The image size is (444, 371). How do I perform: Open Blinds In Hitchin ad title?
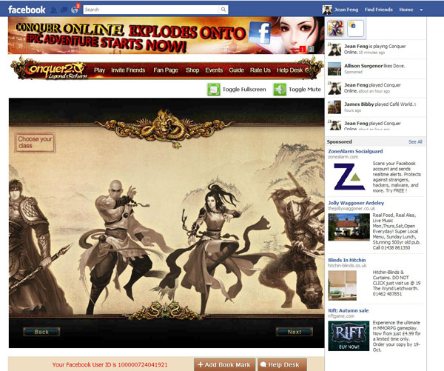(347, 260)
